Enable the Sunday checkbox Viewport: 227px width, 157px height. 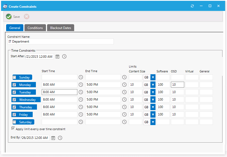14,77
